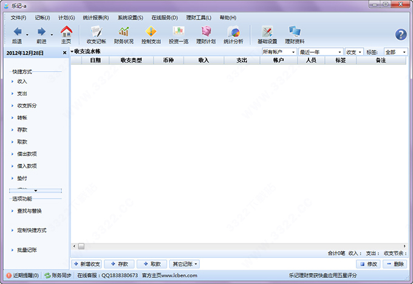The height and width of the screenshot is (284, 413).
Task: Open the 财务状况 chart icon
Action: coord(123,32)
